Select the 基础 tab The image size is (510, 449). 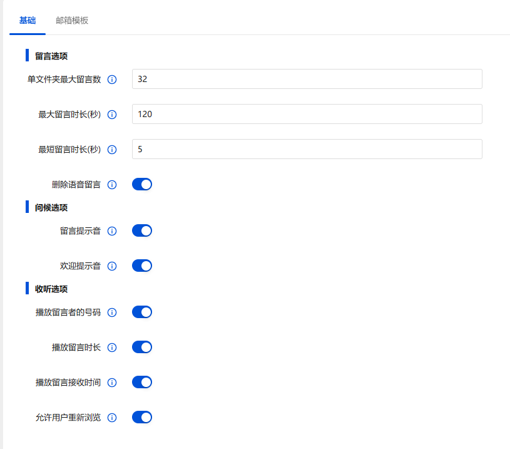pos(28,20)
